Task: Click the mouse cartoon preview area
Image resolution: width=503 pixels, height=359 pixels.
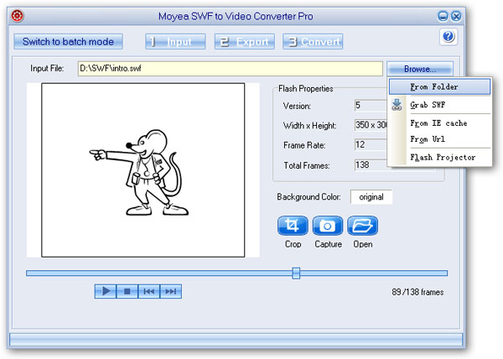Action: click(143, 170)
